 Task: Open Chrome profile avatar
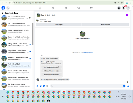coord(127,3)
